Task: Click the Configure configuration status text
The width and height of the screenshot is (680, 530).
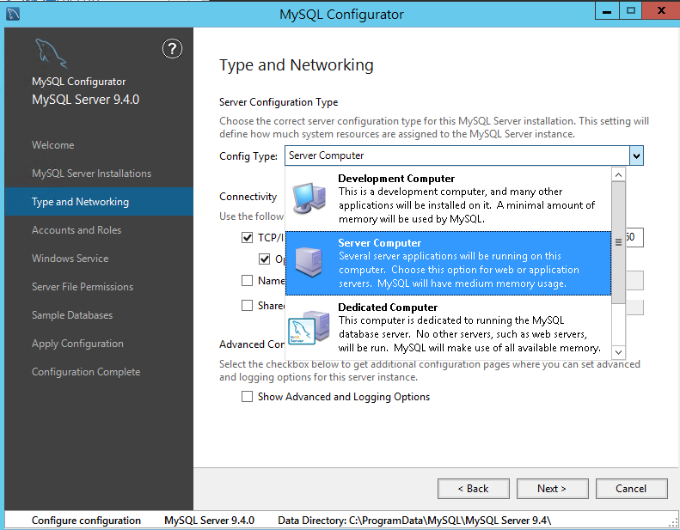Action: (x=86, y=520)
